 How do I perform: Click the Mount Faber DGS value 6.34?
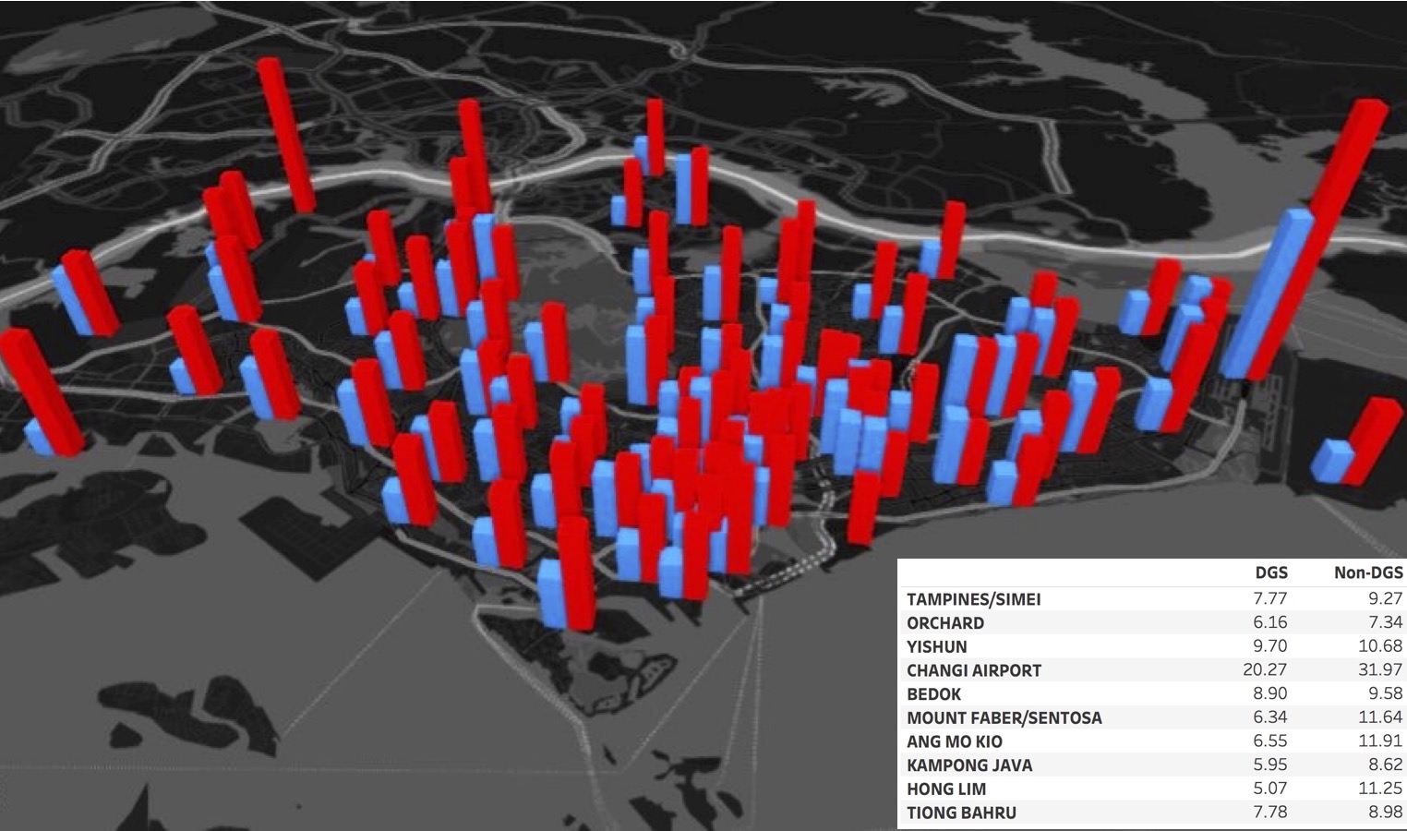[1271, 717]
